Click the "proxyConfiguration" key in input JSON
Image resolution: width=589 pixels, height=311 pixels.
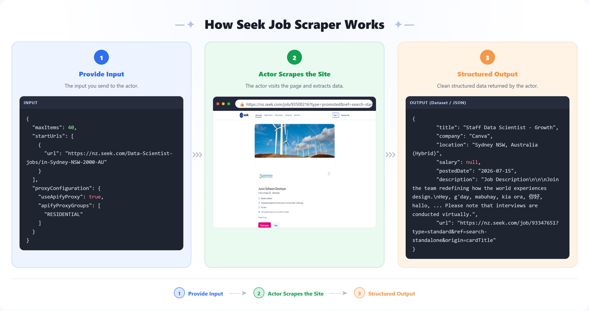pyautogui.click(x=62, y=188)
